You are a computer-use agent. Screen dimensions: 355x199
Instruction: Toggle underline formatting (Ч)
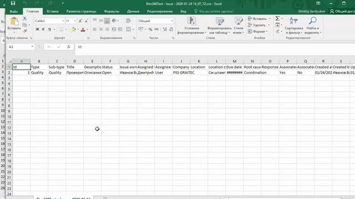49,29
